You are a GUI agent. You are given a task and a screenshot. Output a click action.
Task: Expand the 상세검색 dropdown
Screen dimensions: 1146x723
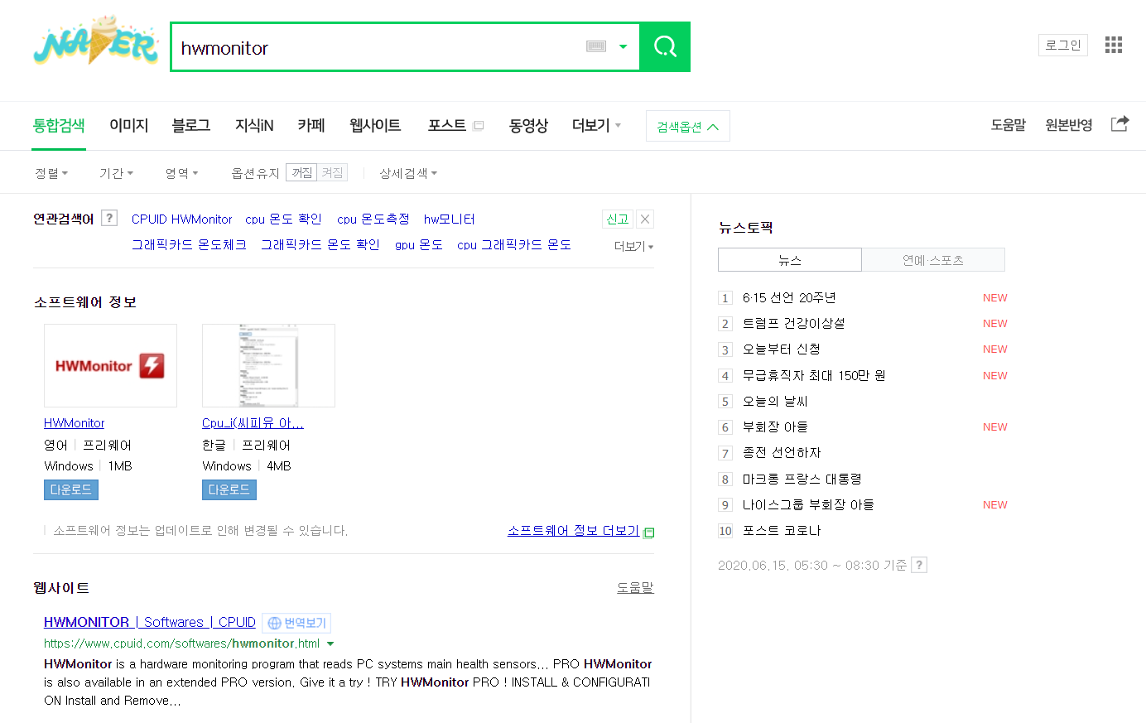point(408,173)
